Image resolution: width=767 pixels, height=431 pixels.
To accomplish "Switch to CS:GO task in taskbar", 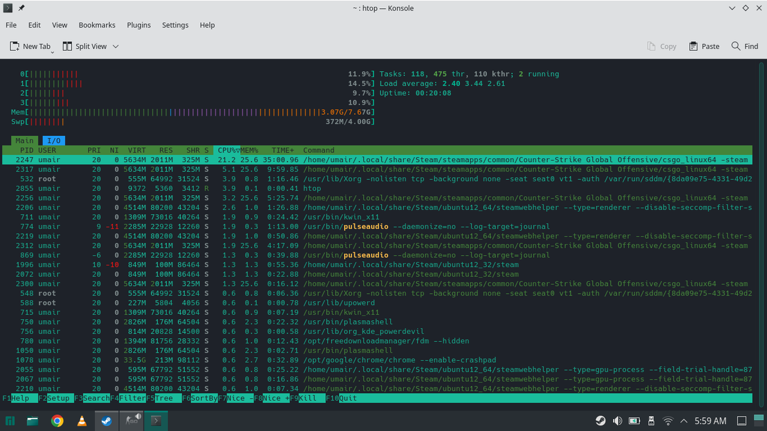I will 131,421.
